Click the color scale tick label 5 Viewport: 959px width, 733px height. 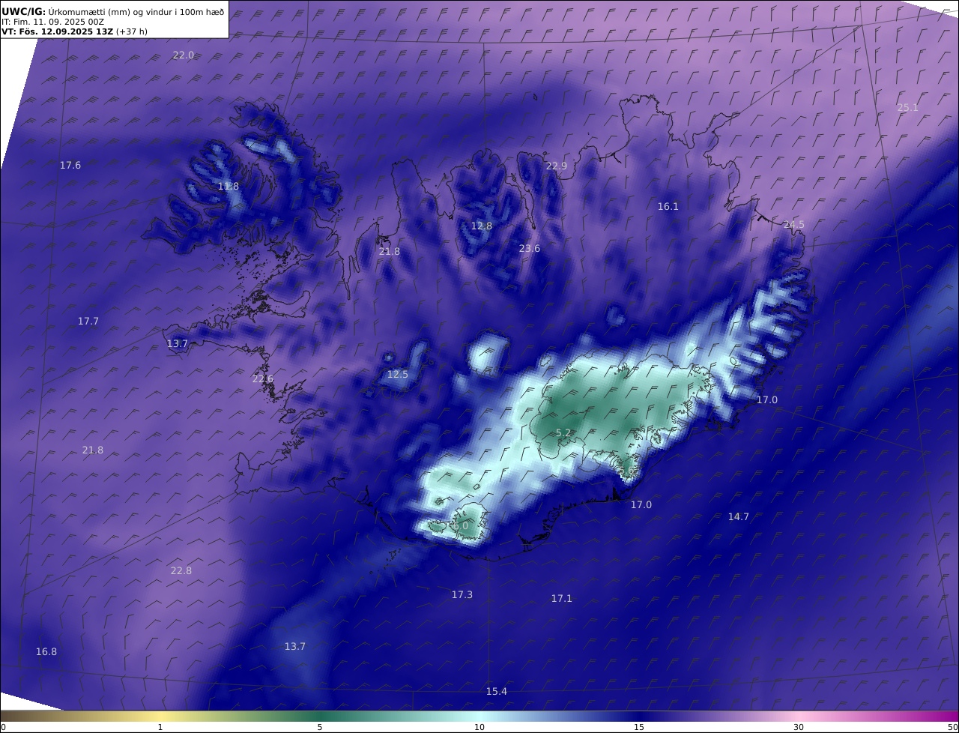click(320, 728)
